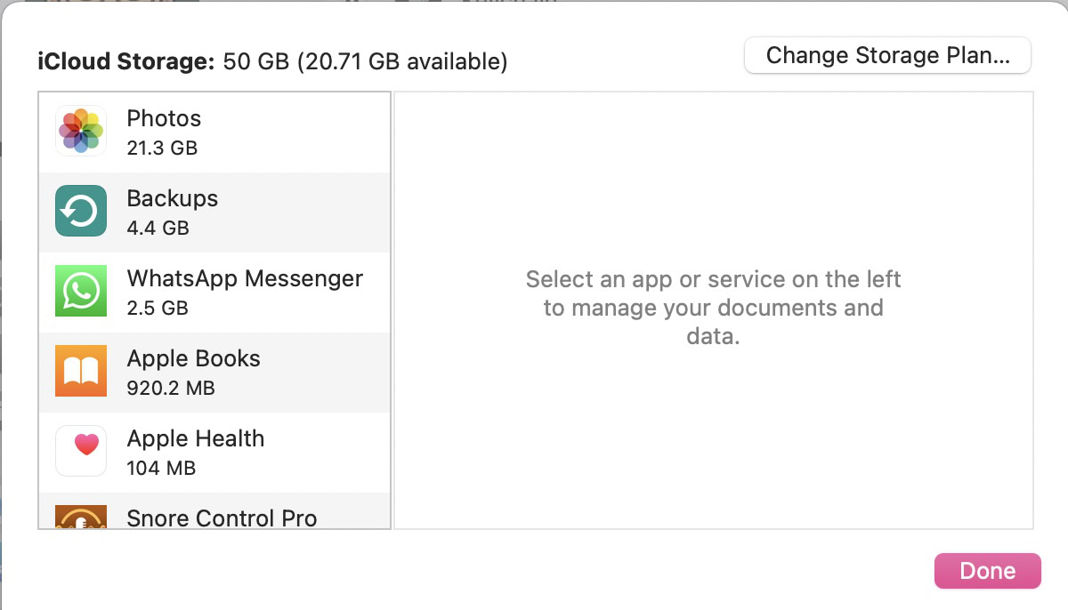Pick Apple Health in the storage list
Image resolution: width=1068 pixels, height=610 pixels.
pos(196,438)
